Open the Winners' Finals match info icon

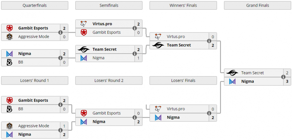(x=209, y=41)
